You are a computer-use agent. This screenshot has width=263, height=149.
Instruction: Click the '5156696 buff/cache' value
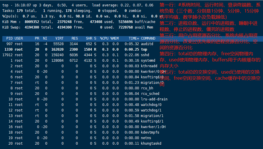pos(137,22)
